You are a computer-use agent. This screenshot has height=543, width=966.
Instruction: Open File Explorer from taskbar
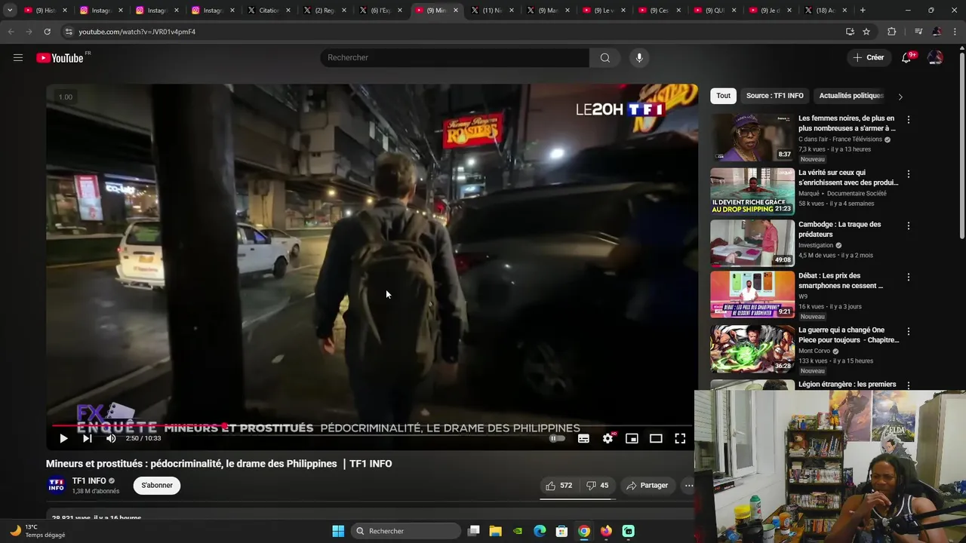[x=495, y=531]
